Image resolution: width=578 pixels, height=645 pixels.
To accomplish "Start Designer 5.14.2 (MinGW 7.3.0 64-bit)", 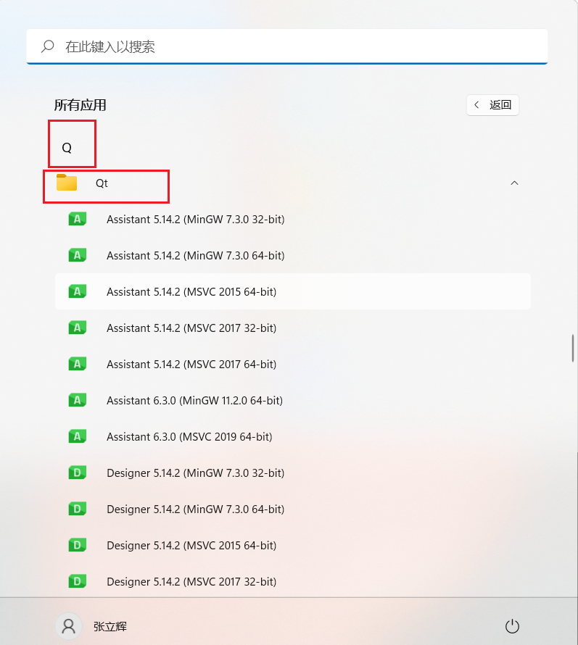I will 195,509.
